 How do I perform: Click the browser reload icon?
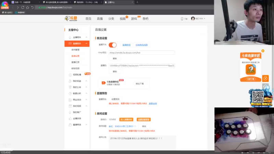coord(23,8)
